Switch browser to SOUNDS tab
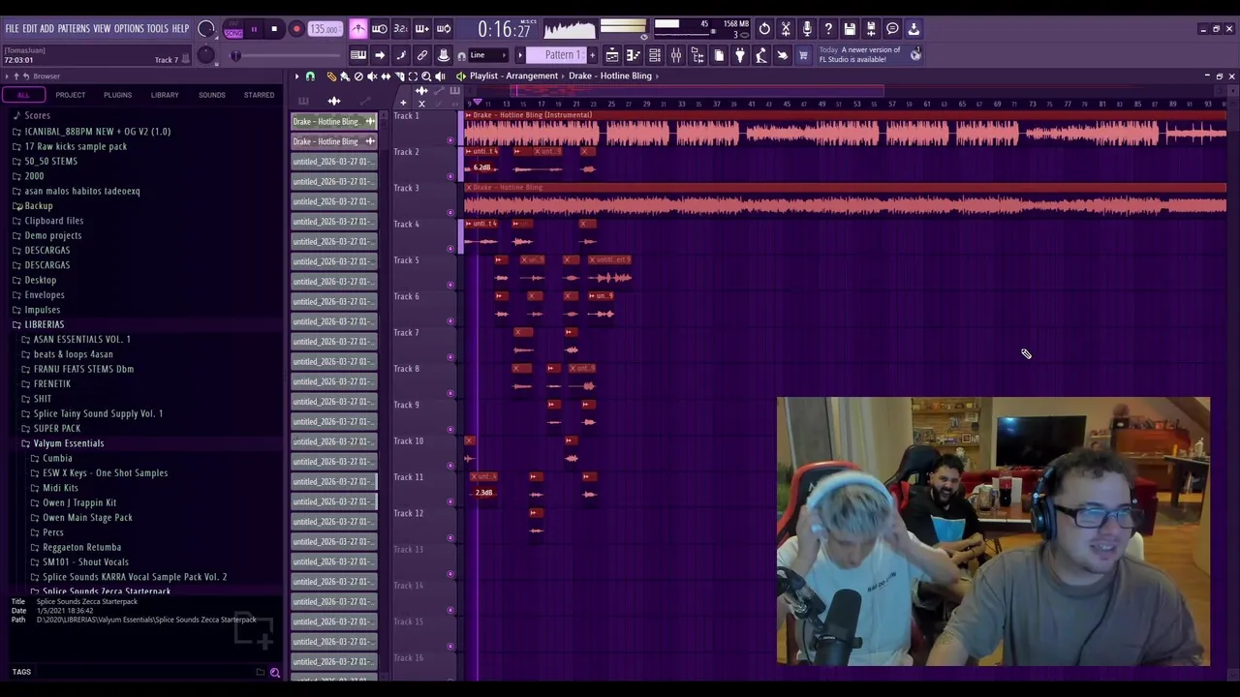1240x697 pixels. tap(211, 95)
